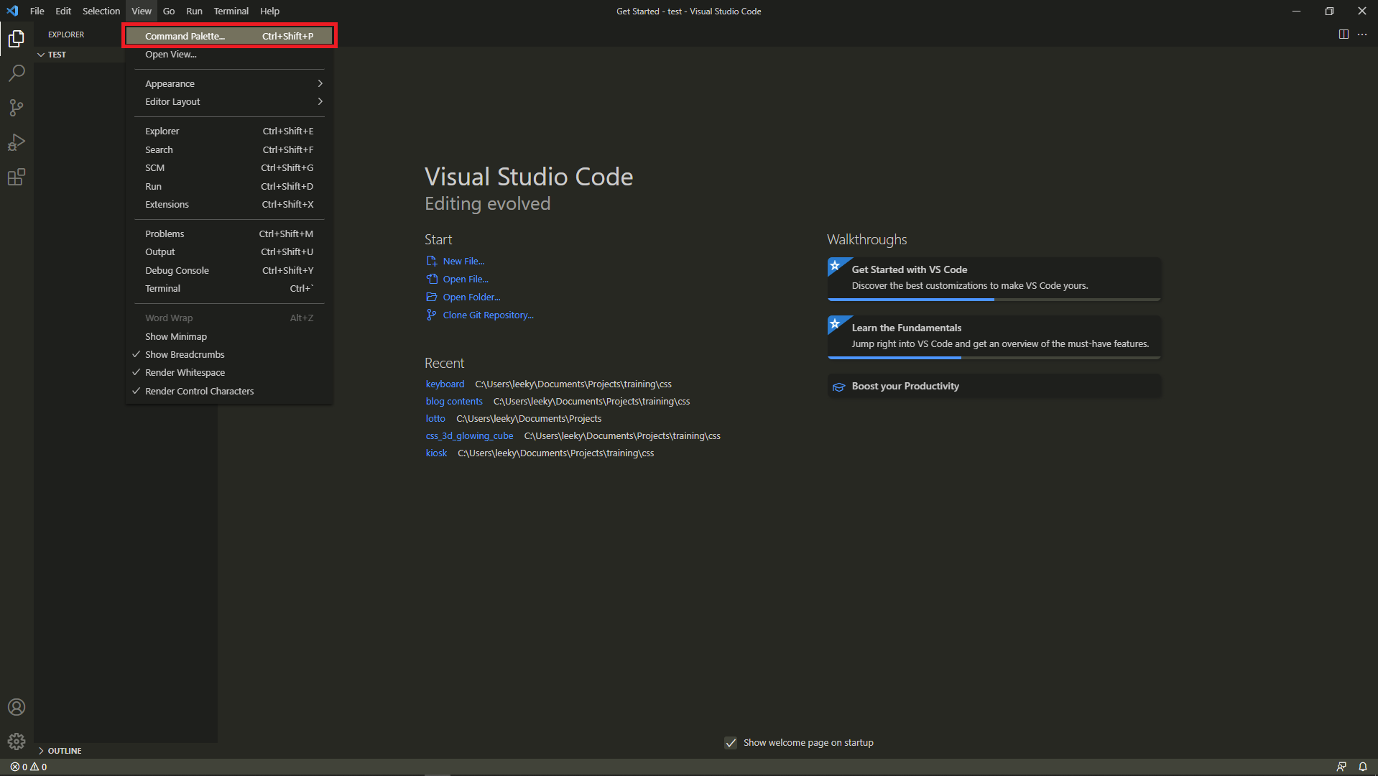1378x776 pixels.
Task: Toggle Render Whitespace in View menu
Action: [x=228, y=372]
